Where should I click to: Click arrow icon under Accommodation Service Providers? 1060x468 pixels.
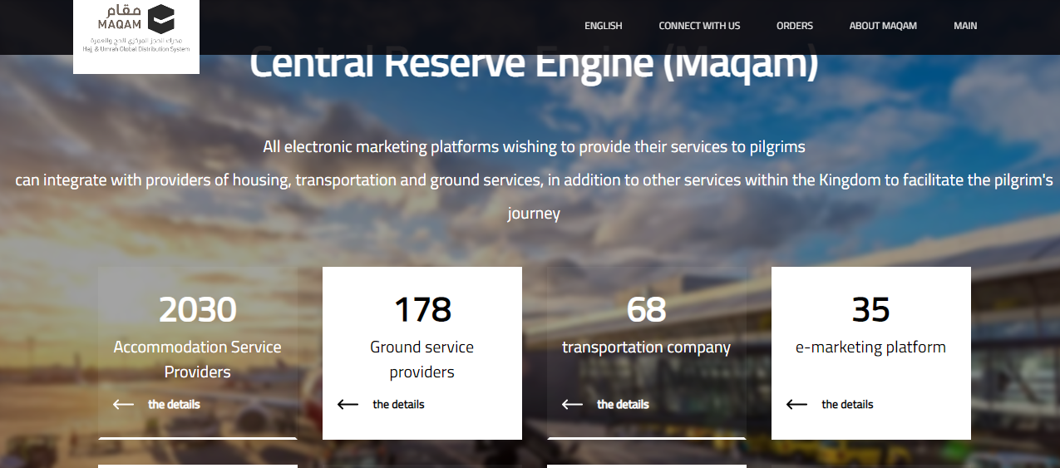tap(123, 405)
